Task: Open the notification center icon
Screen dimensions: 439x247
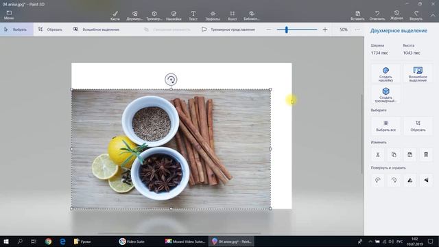Action: pos(431,242)
